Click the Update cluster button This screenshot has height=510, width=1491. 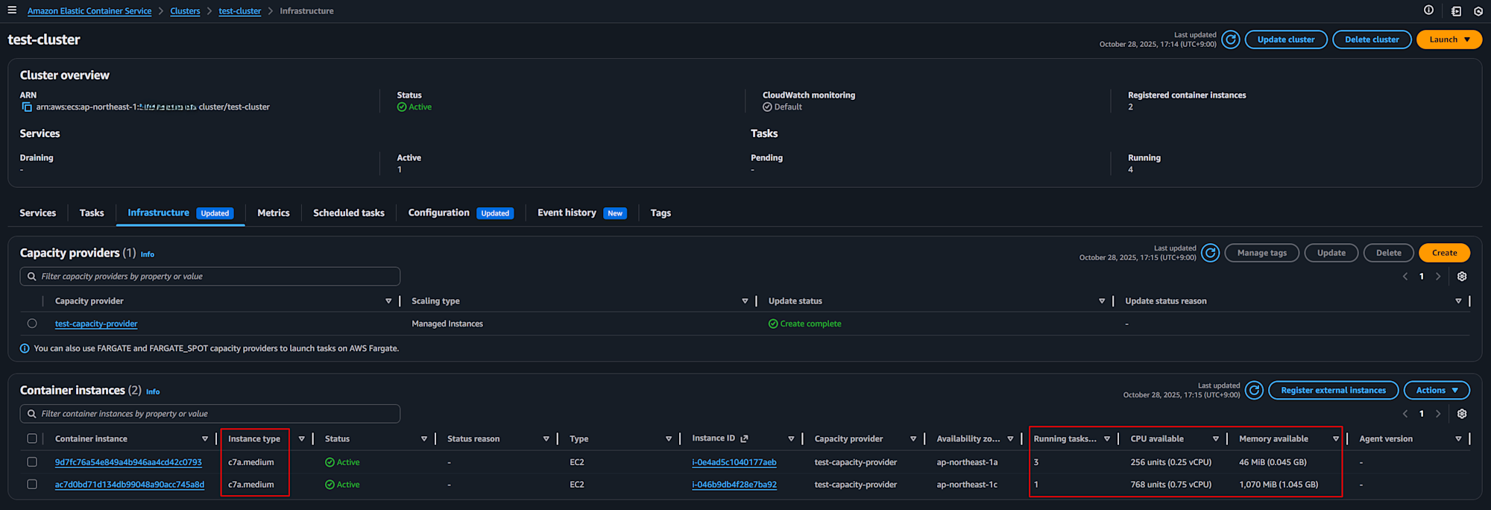(1286, 40)
